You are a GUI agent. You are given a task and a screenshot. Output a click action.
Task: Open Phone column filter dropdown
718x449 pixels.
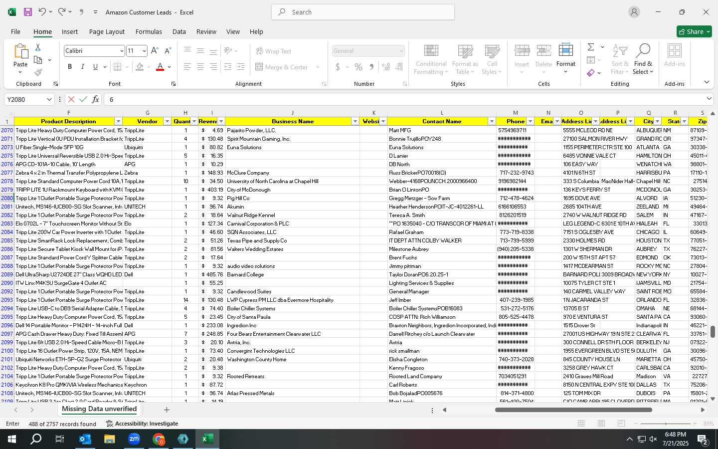530,121
